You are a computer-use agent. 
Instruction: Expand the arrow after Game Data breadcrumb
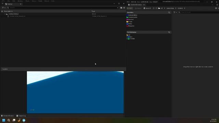(176, 8)
